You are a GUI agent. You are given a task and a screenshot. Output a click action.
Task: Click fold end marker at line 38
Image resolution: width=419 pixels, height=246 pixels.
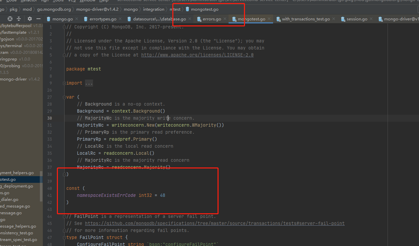tap(65, 174)
